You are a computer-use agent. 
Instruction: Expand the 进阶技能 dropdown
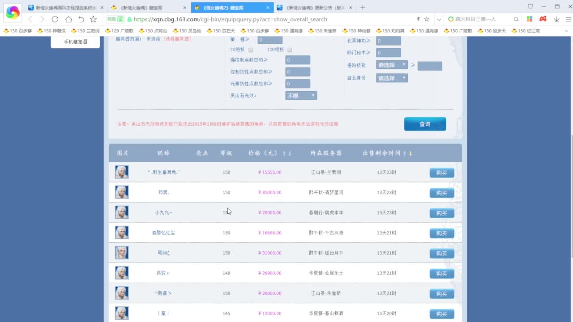pos(392,65)
